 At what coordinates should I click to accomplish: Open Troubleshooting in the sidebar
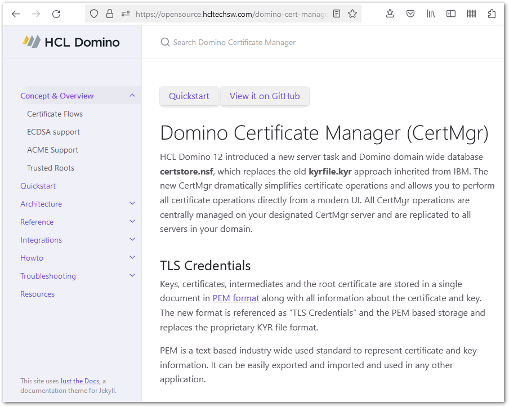click(48, 276)
